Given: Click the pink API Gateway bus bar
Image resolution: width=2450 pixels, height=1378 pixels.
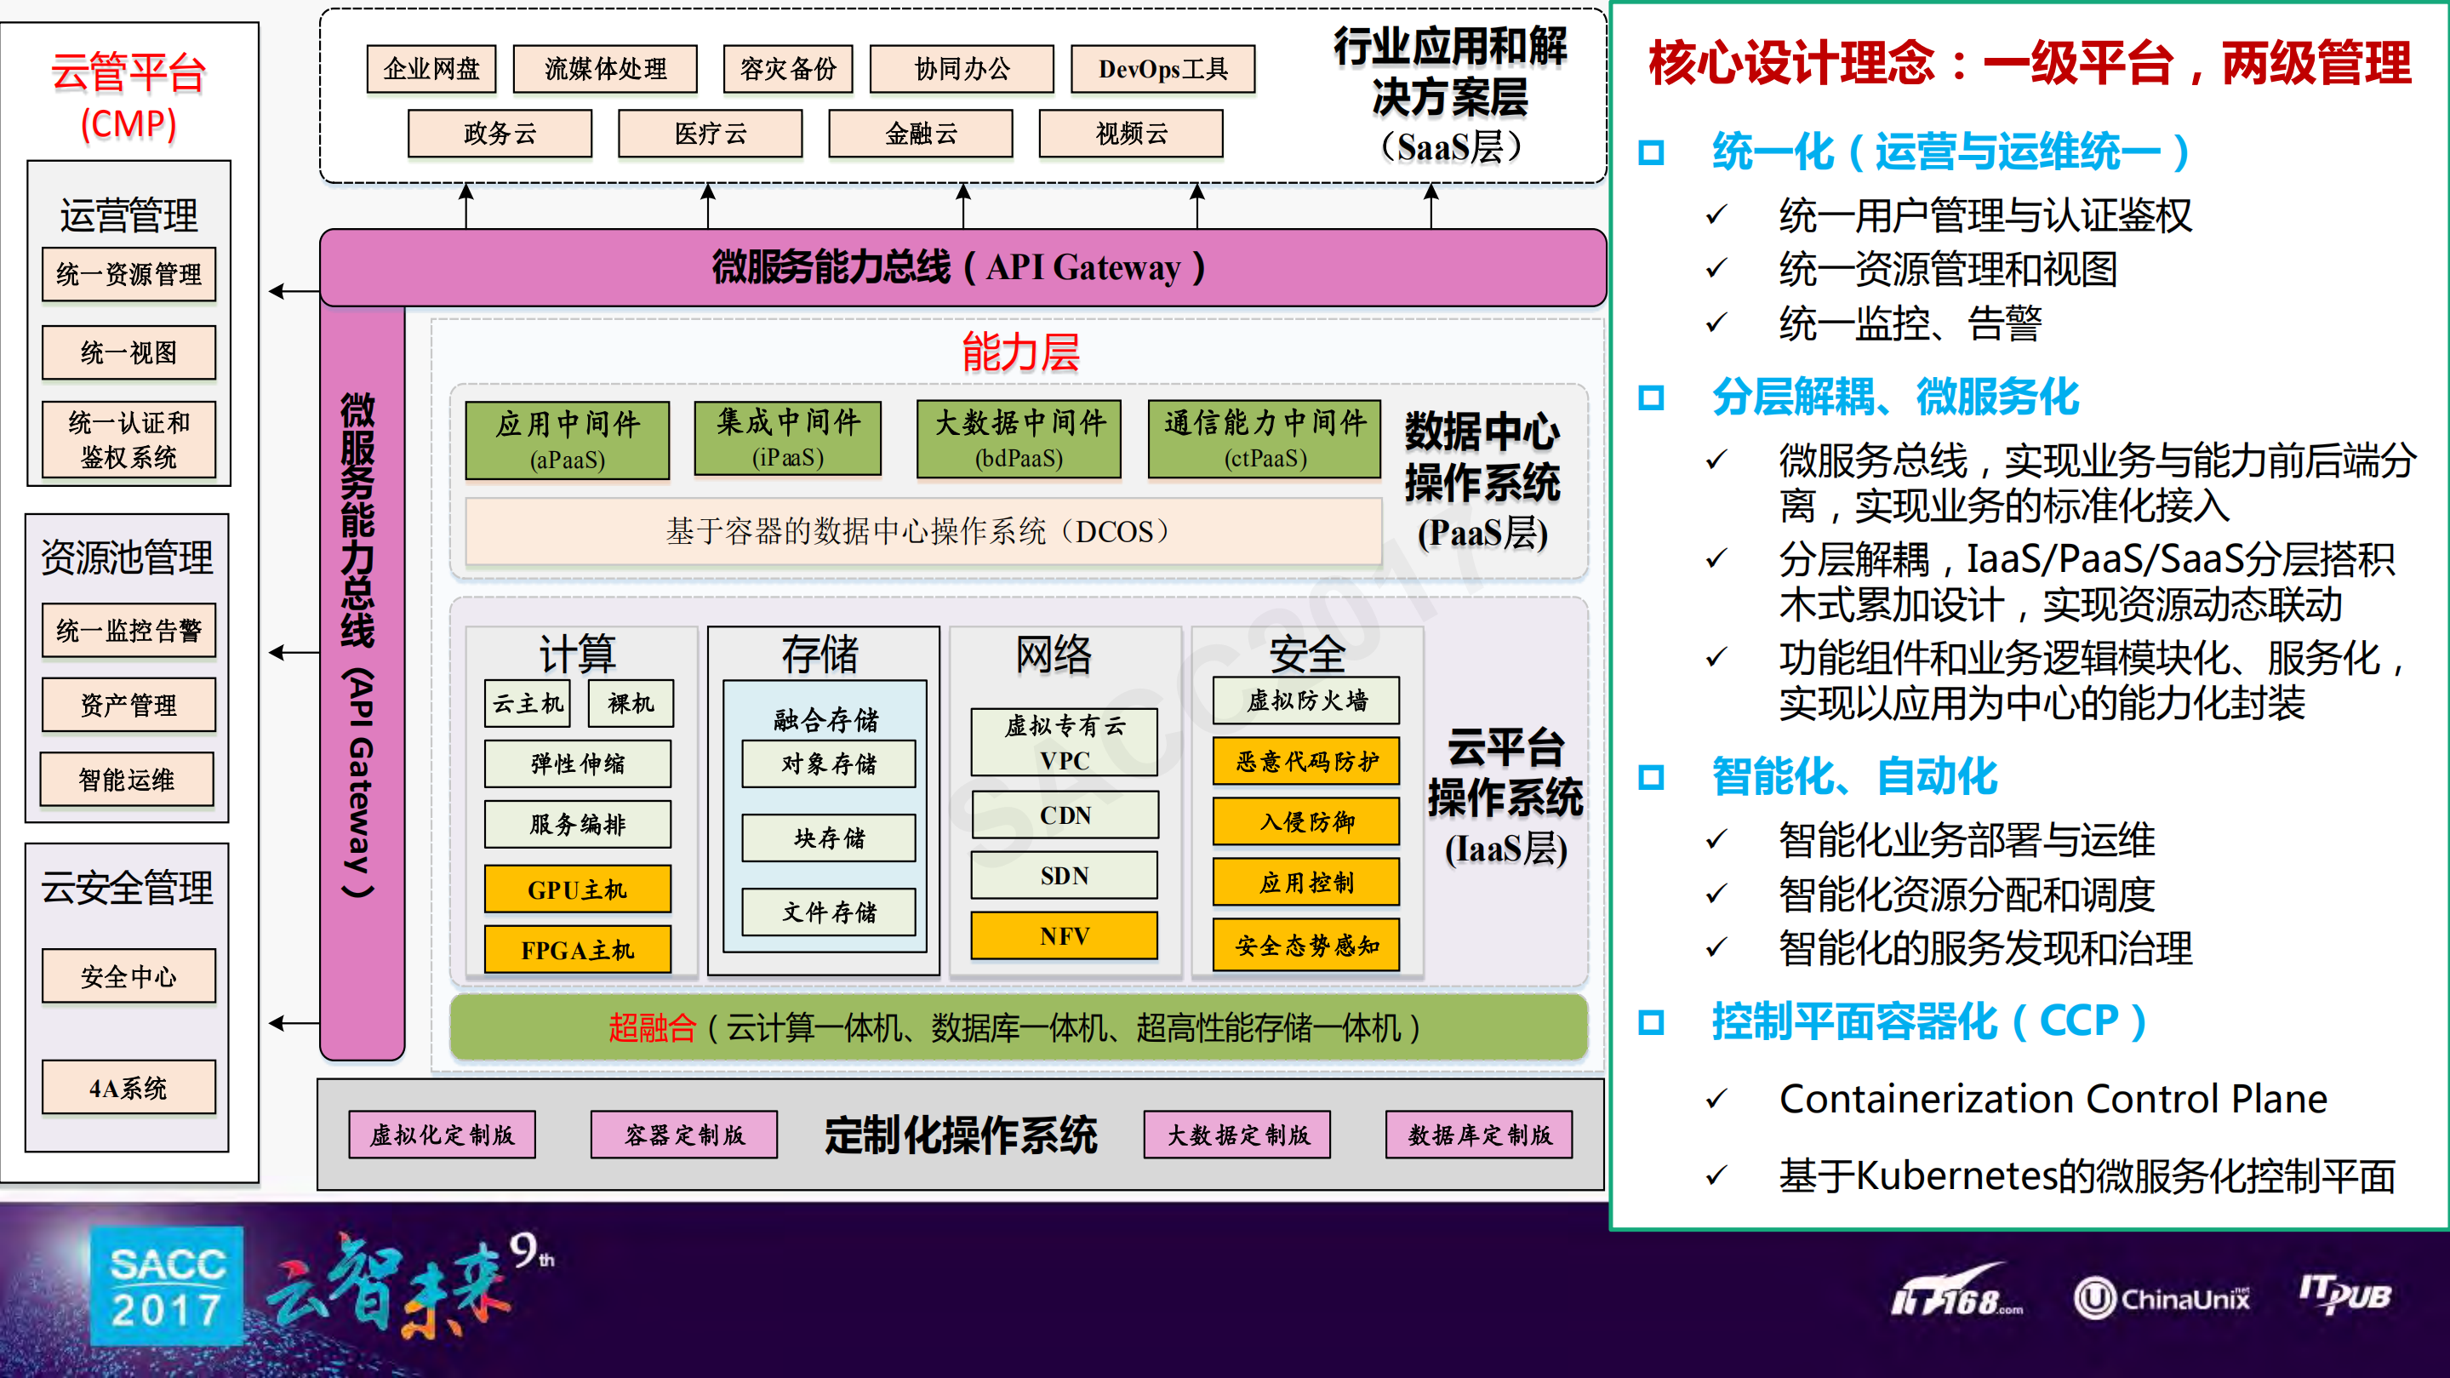Looking at the screenshot, I should click(961, 267).
